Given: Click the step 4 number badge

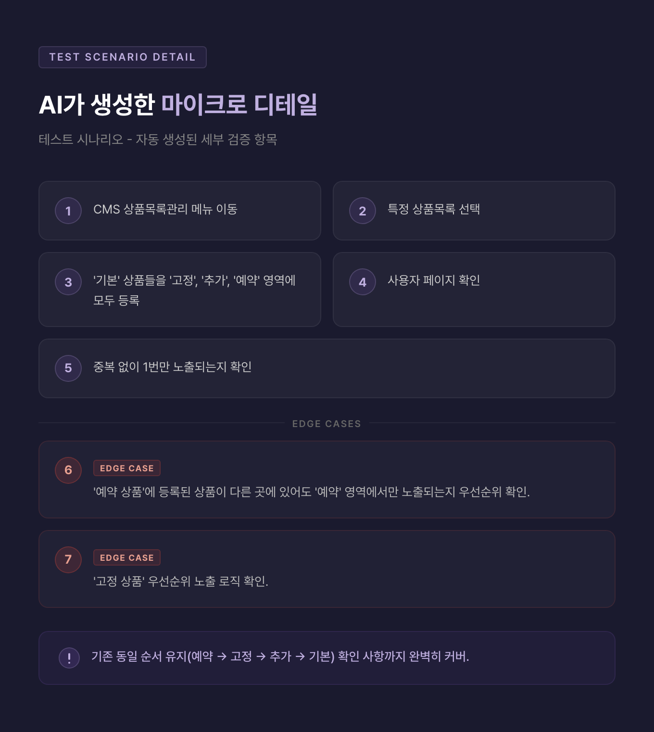Looking at the screenshot, I should coord(363,282).
